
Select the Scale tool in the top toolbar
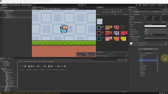(10, 5)
